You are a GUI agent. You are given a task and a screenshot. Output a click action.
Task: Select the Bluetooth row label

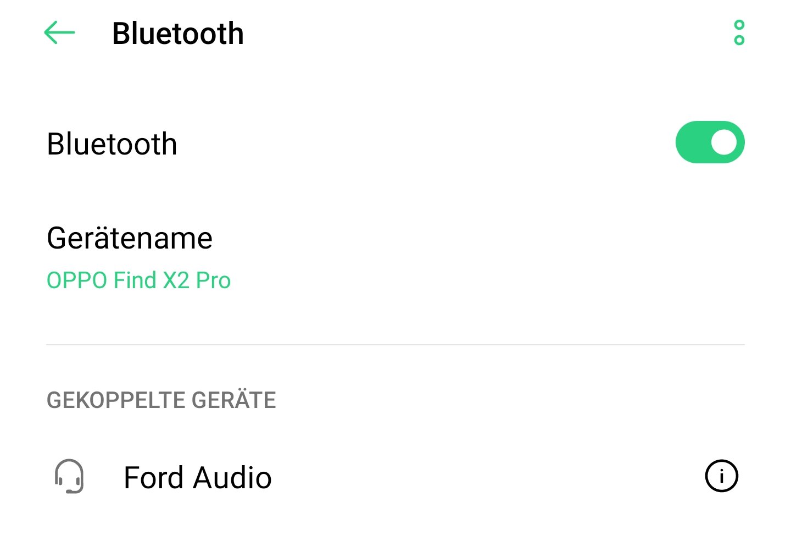tap(112, 144)
